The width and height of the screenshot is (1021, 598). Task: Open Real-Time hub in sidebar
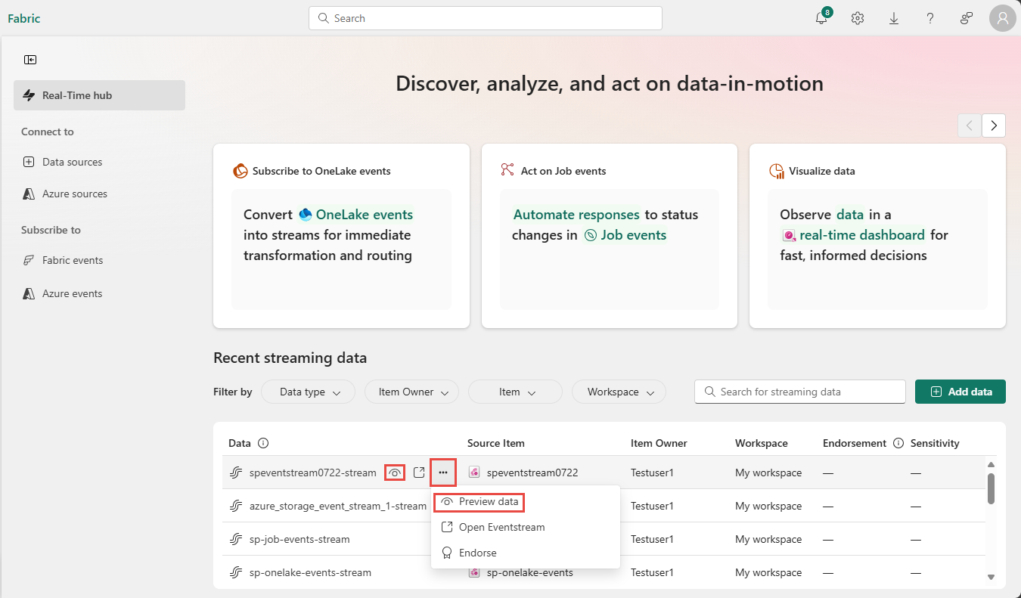coord(99,95)
